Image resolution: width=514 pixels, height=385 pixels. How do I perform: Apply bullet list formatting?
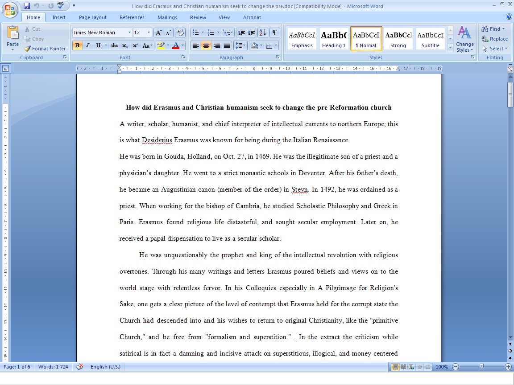pos(195,33)
